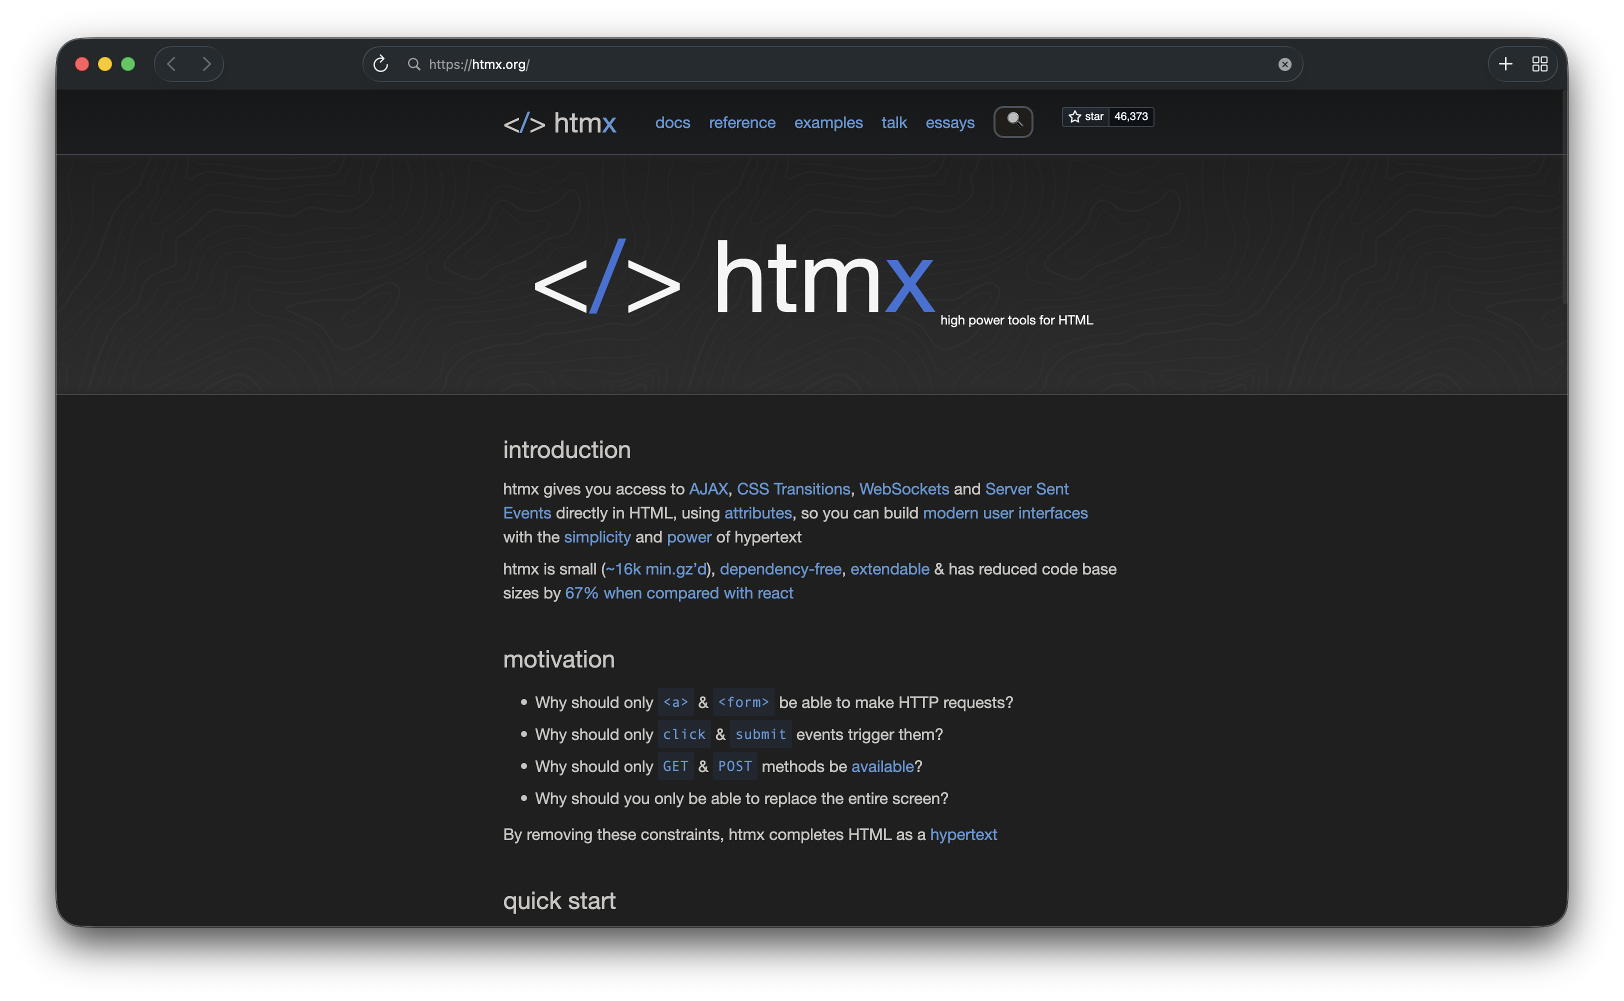This screenshot has height=1001, width=1624.
Task: Click the 46,373 star count
Action: [x=1131, y=116]
